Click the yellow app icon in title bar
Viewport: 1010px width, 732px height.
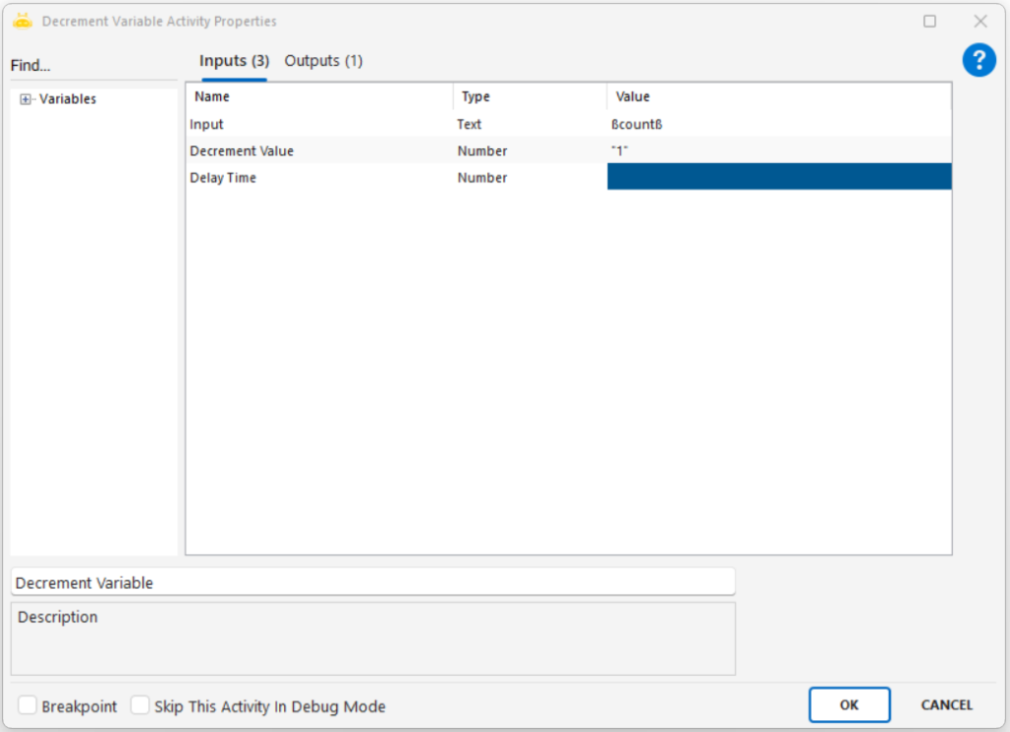23,21
